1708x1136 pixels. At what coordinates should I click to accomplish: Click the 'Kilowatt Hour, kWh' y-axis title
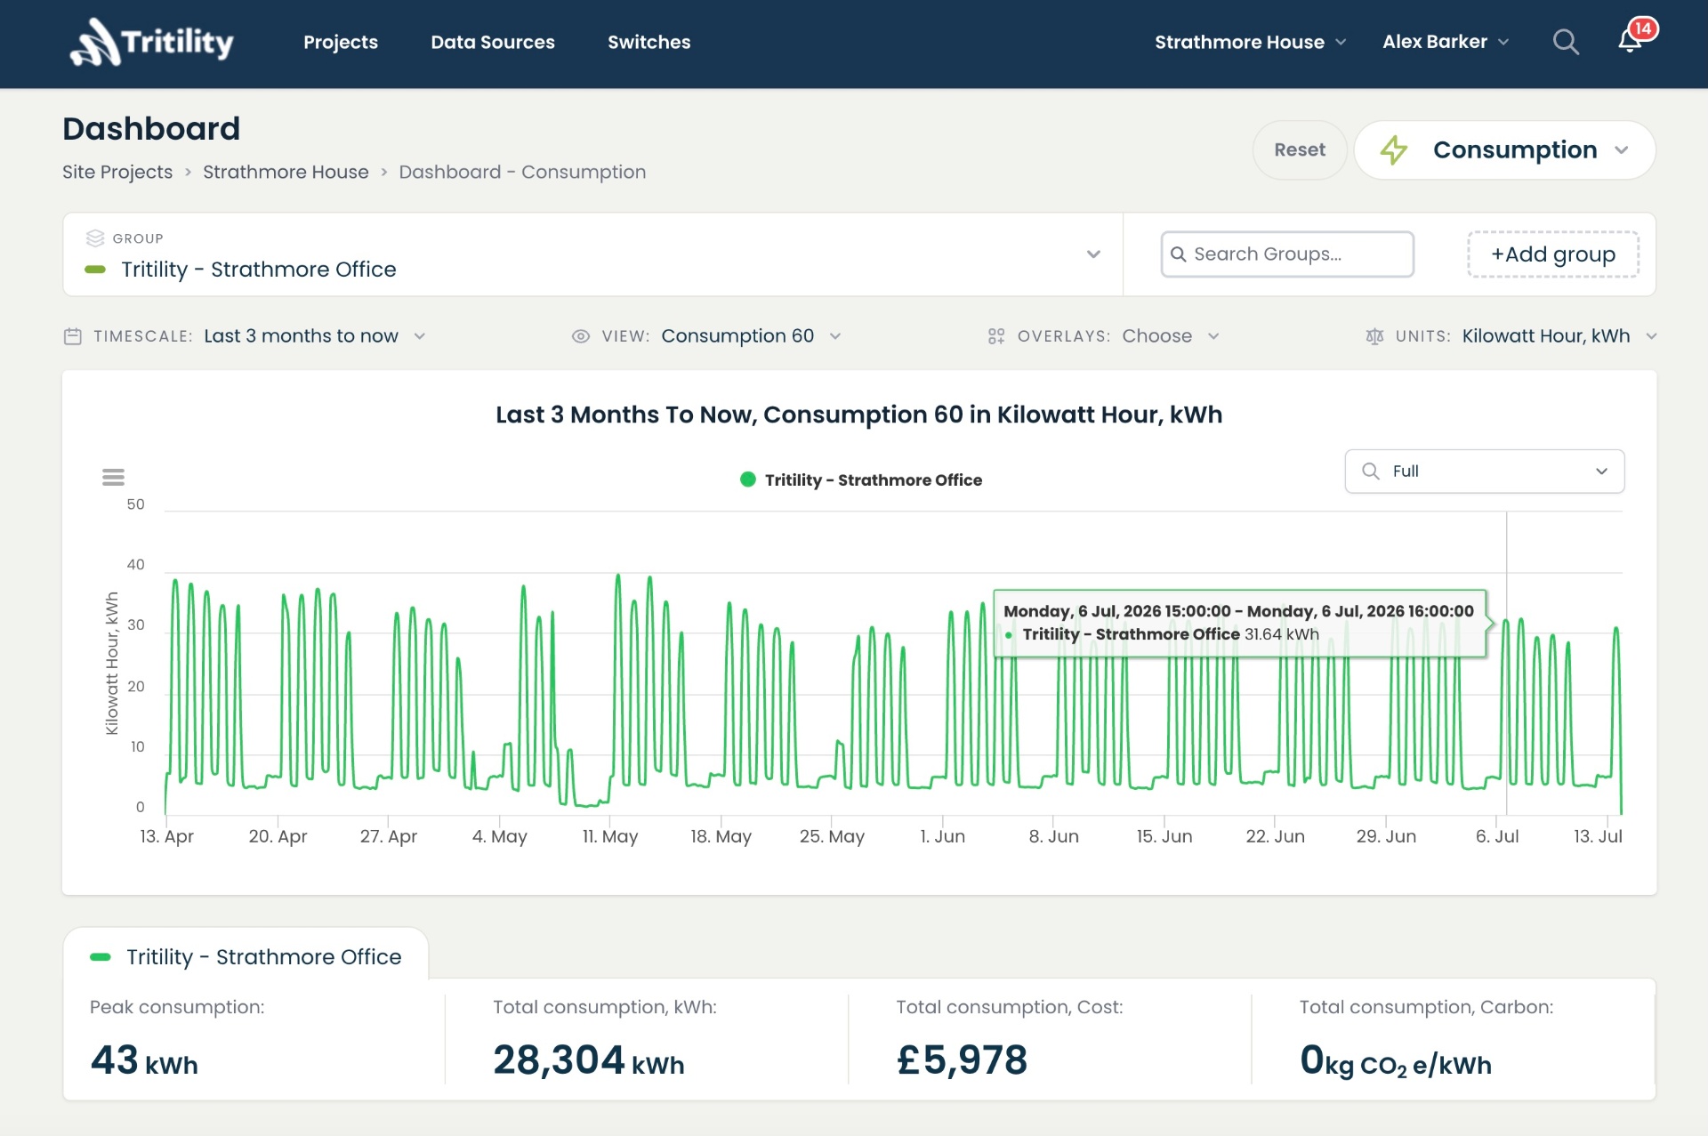(x=112, y=664)
